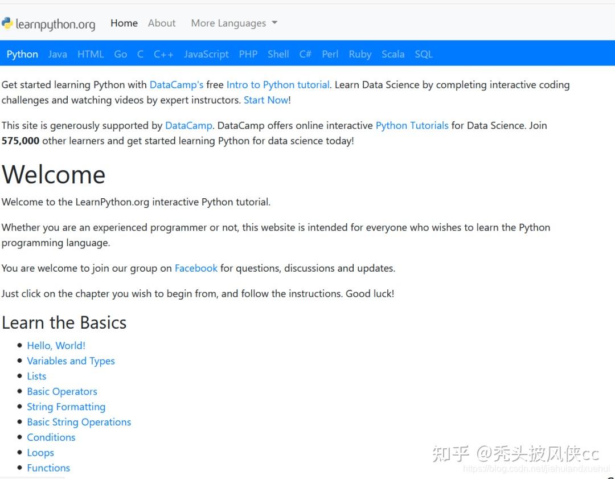Click the Start Now link

click(x=265, y=100)
